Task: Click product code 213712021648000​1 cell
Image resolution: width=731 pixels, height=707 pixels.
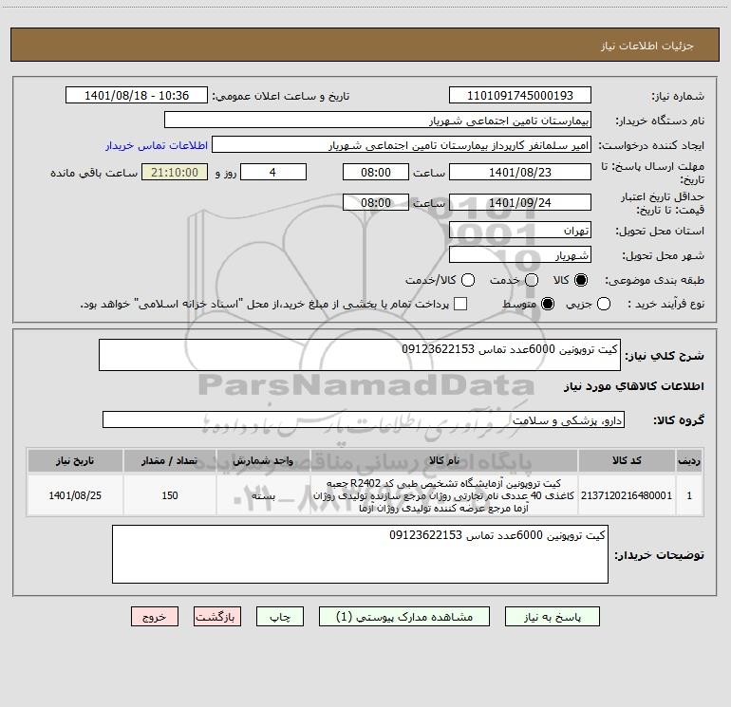Action: [x=627, y=495]
